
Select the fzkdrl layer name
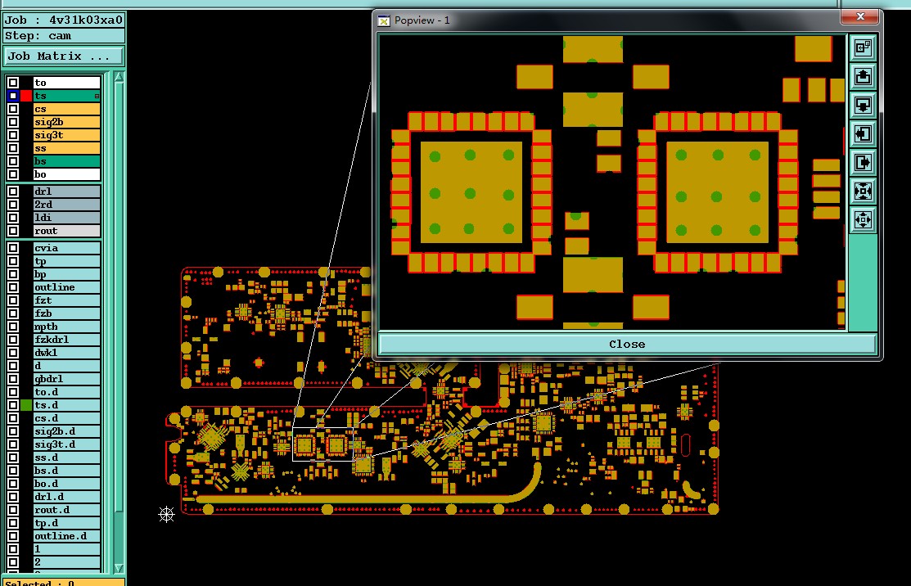(66, 339)
